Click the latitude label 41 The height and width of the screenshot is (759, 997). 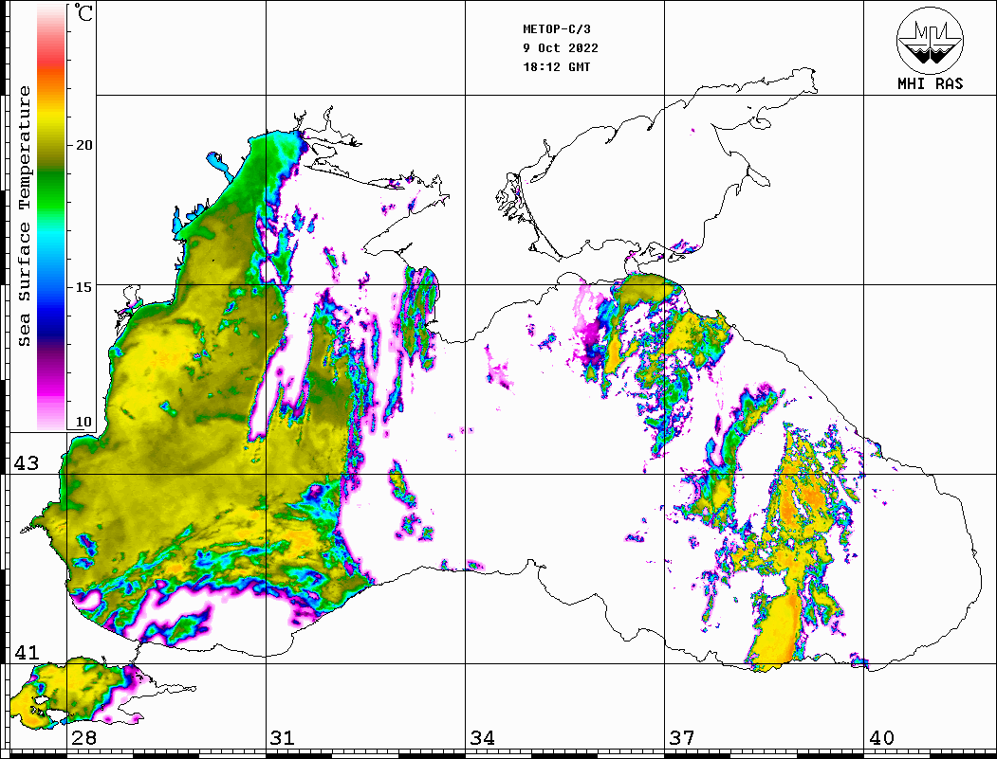[26, 653]
